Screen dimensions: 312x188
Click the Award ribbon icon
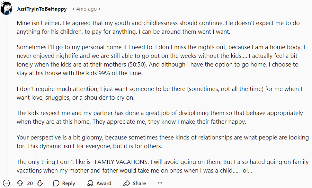[x=90, y=183]
